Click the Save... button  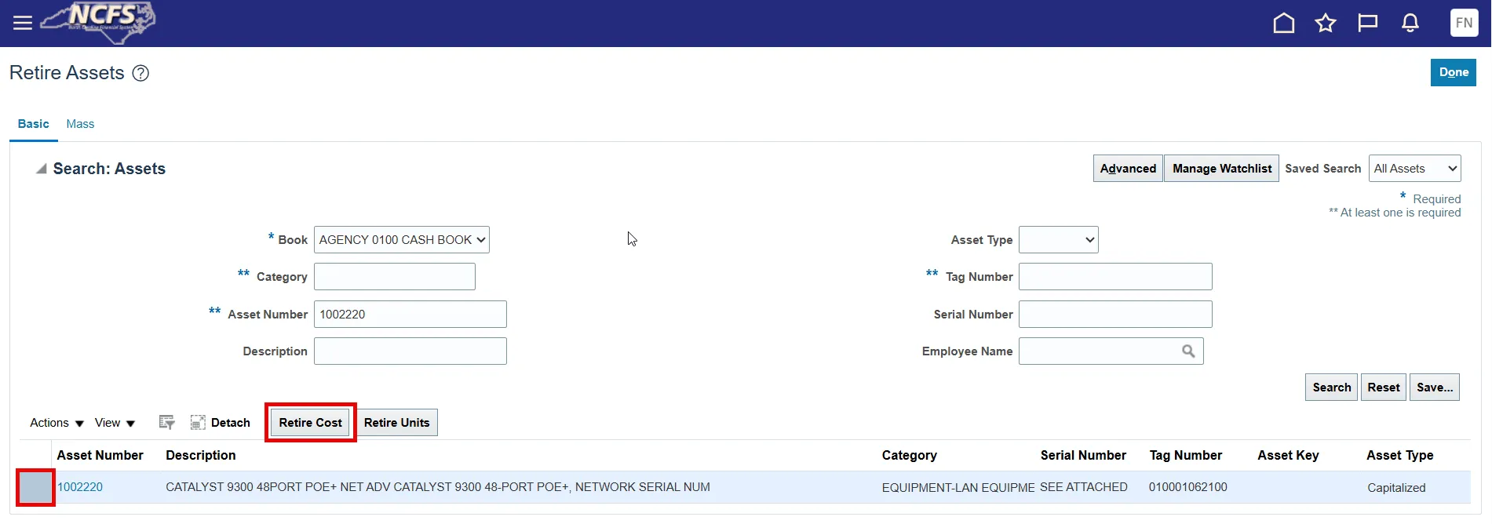pos(1435,387)
